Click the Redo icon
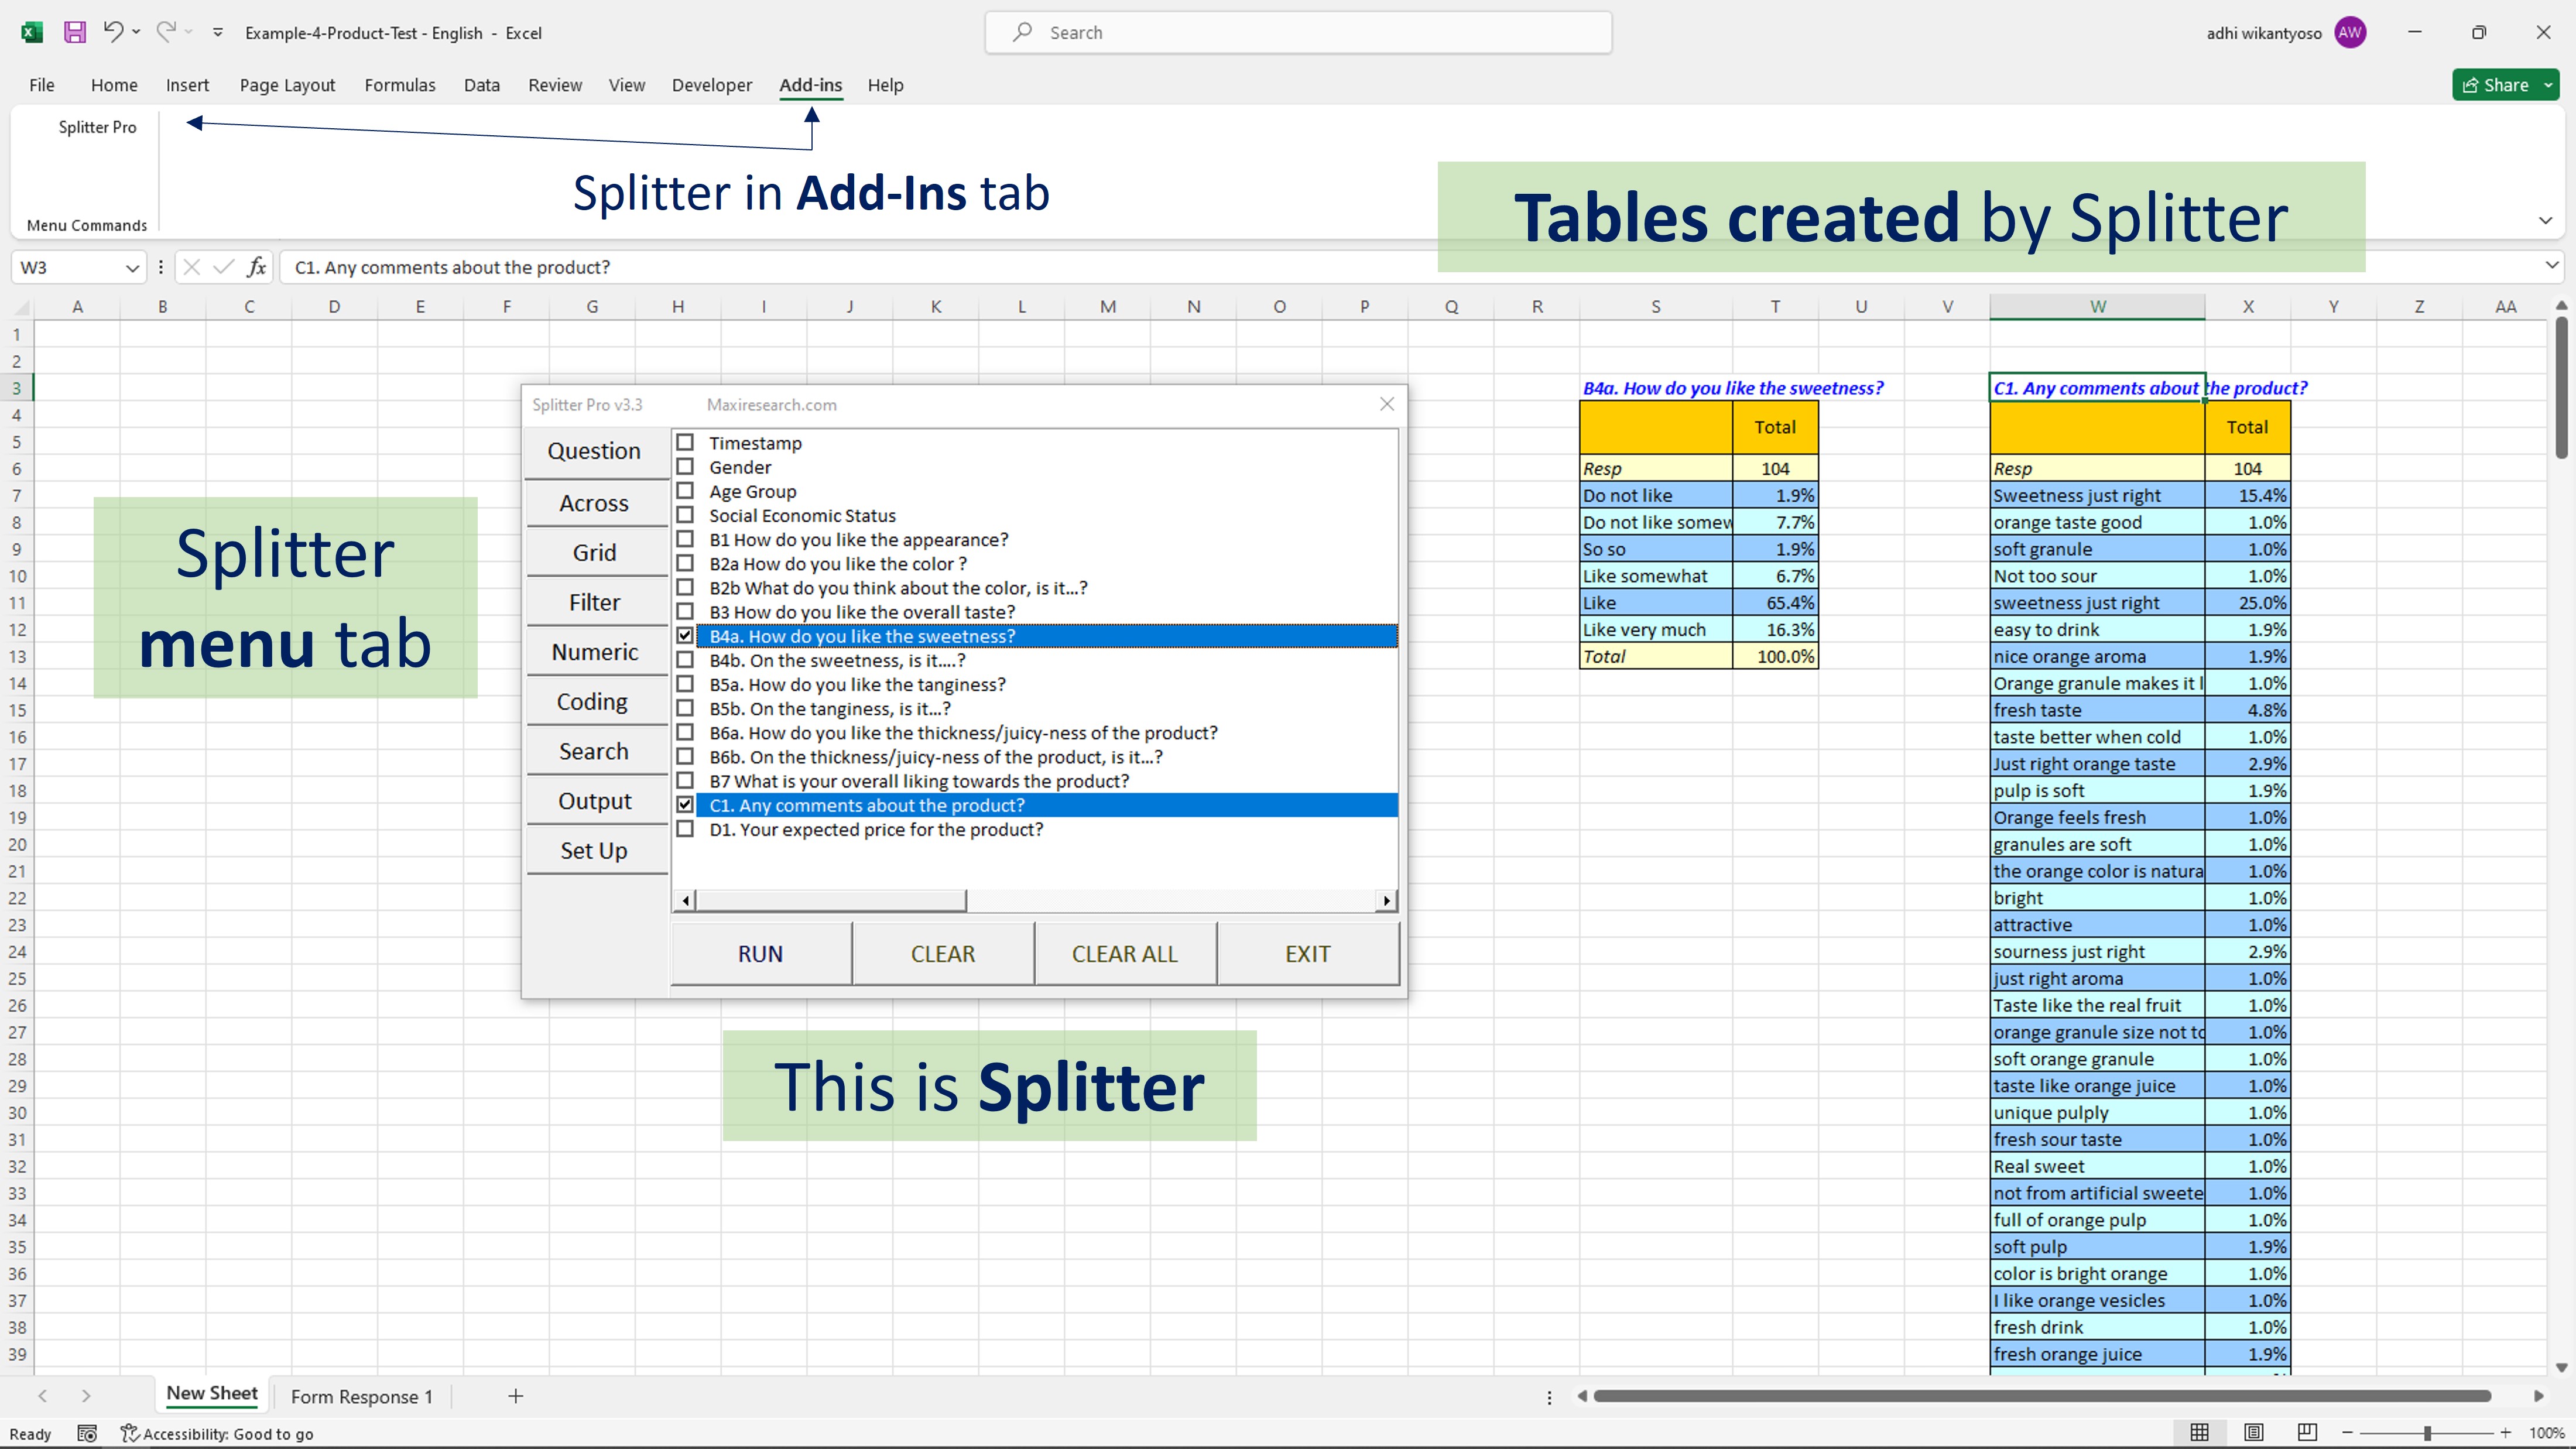The width and height of the screenshot is (2576, 1449). pos(166,32)
